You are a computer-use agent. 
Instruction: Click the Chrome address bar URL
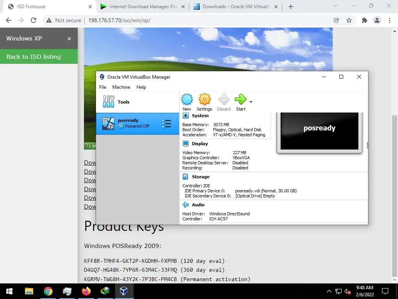119,20
